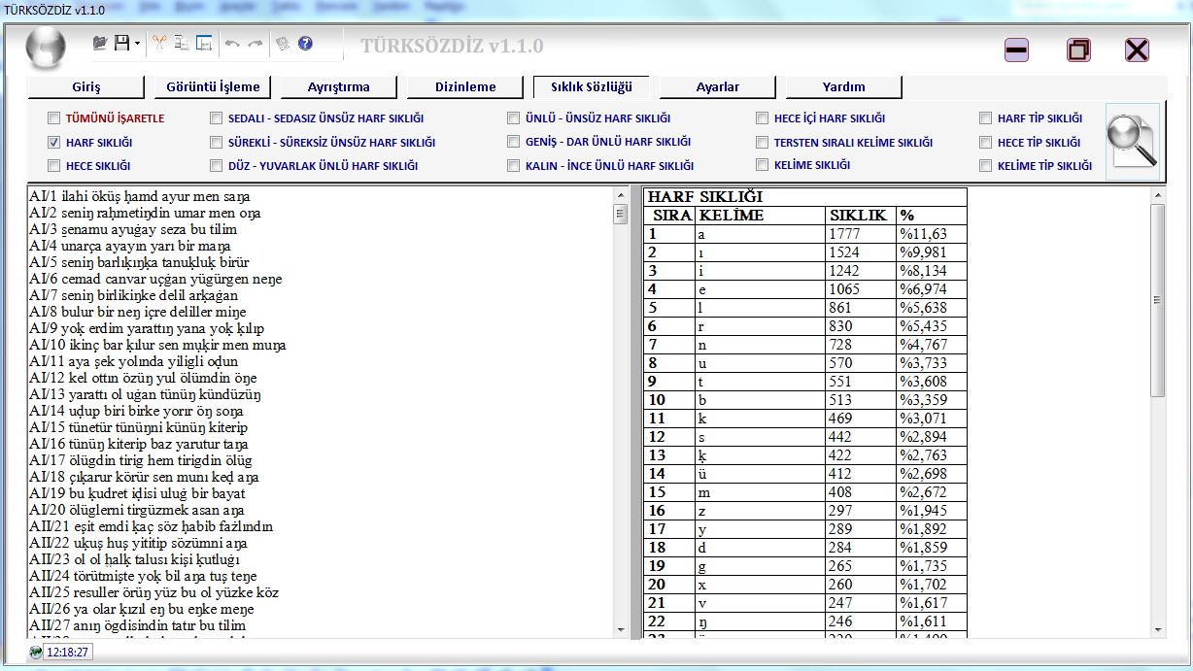
Task: Enable the TÜMÜNÜ İŞARETLE checkbox
Action: pyautogui.click(x=54, y=118)
